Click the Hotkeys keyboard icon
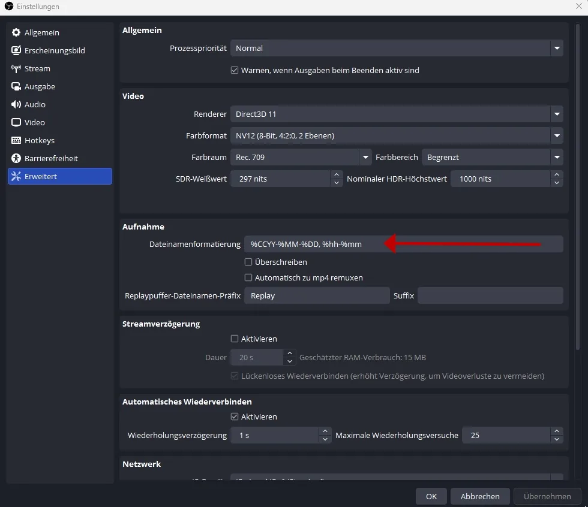The width and height of the screenshot is (588, 507). tap(16, 140)
